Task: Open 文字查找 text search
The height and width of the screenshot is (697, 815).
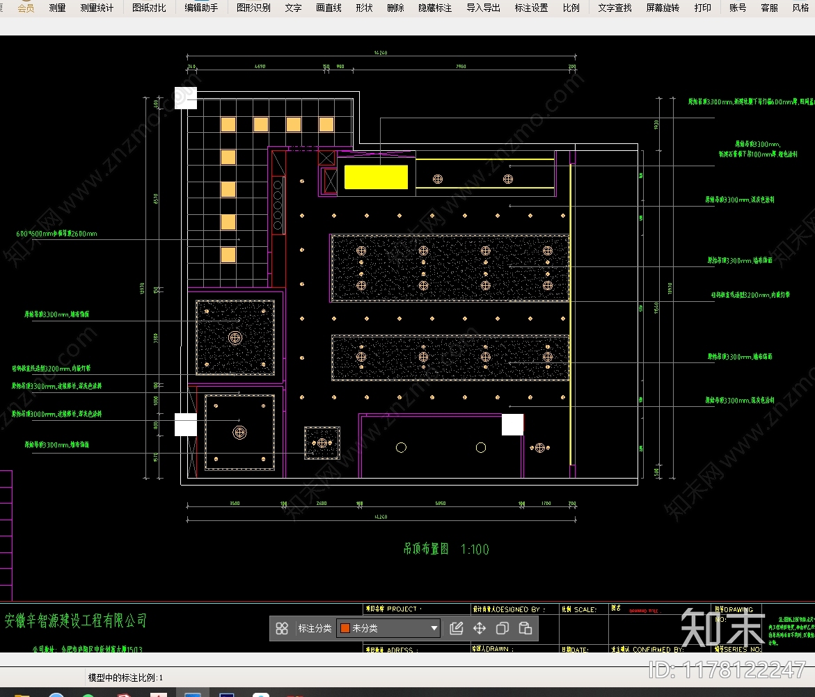Action: point(615,8)
